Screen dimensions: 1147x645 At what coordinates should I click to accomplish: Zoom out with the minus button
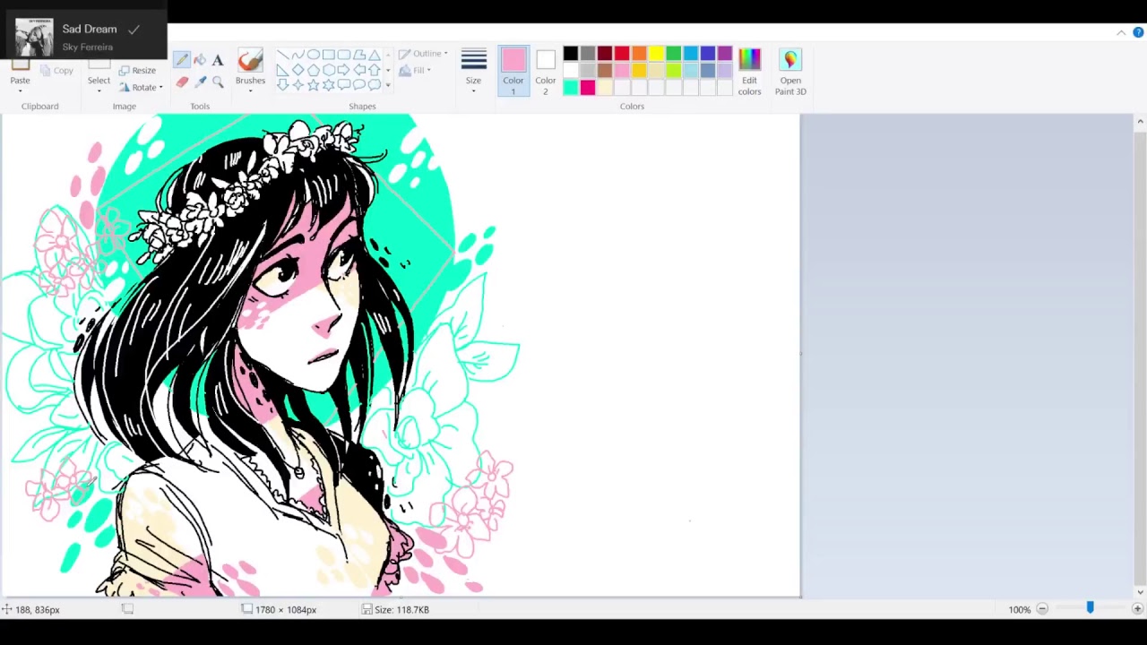point(1042,609)
